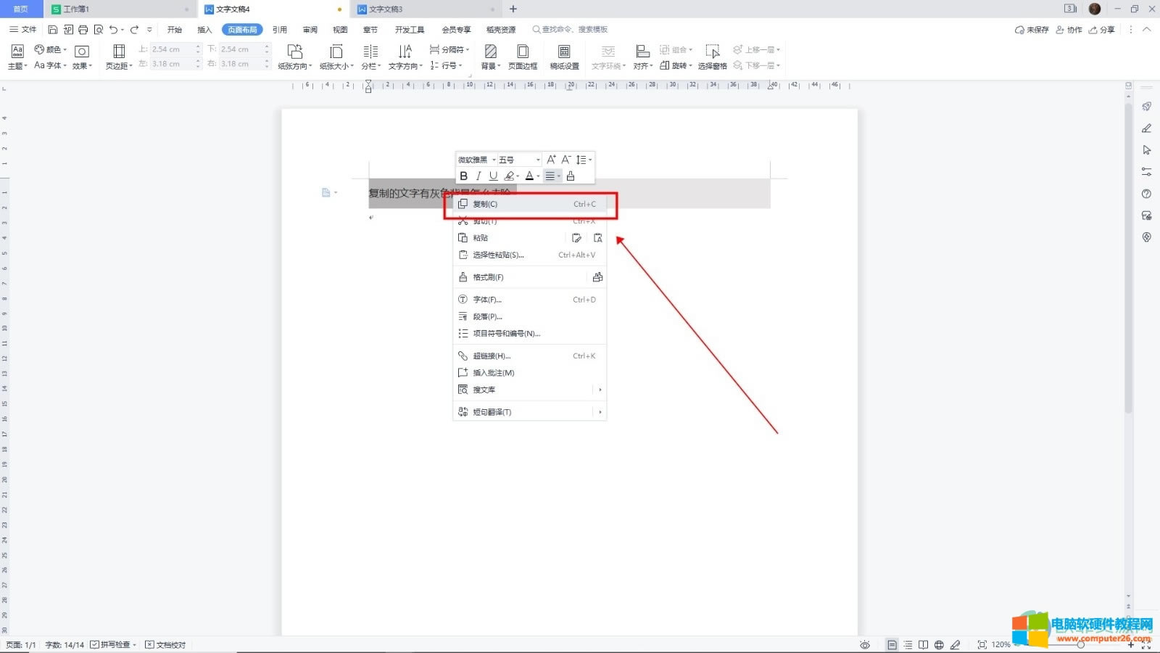Select Copy (复制) in the context menu

[485, 205]
